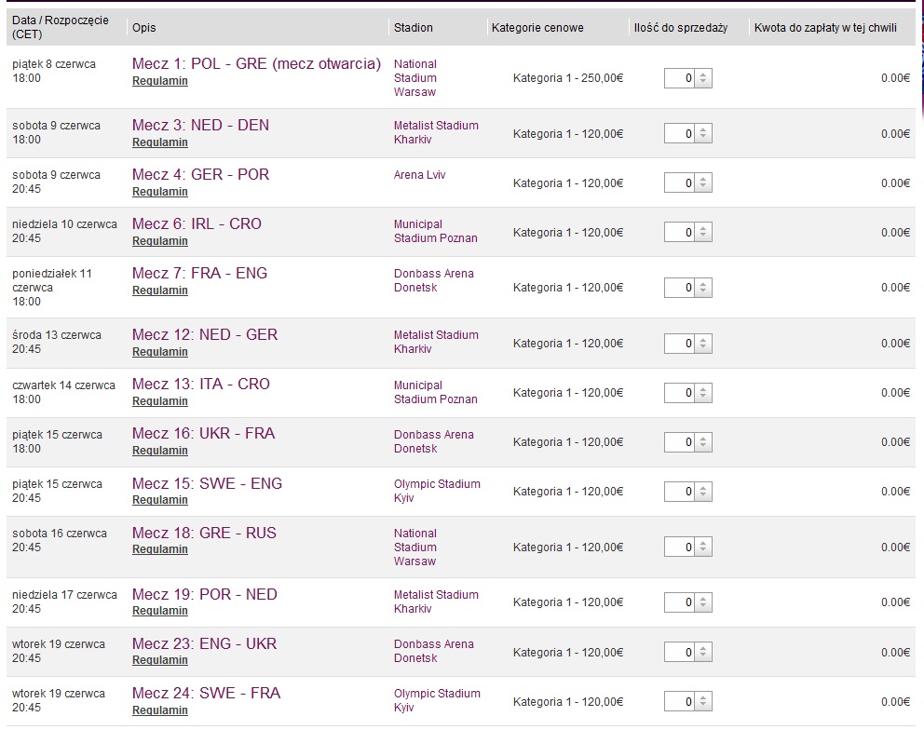Viewport: 924px width, 730px height.
Task: Open the Mecz 1: POL - GRE link
Action: 256,63
